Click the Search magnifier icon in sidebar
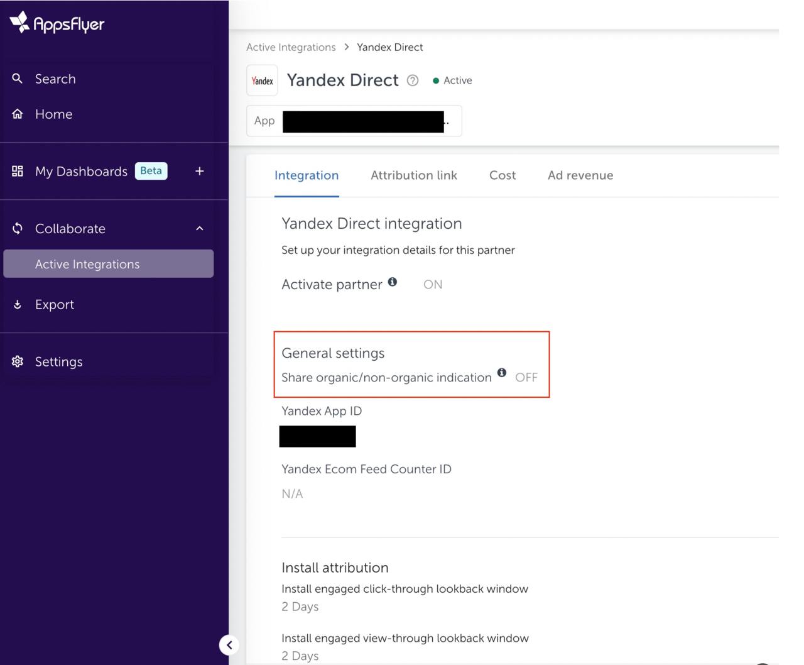Image resolution: width=804 pixels, height=665 pixels. point(18,79)
